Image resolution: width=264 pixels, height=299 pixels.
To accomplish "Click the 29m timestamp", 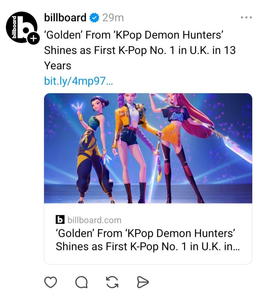I will pyautogui.click(x=113, y=18).
